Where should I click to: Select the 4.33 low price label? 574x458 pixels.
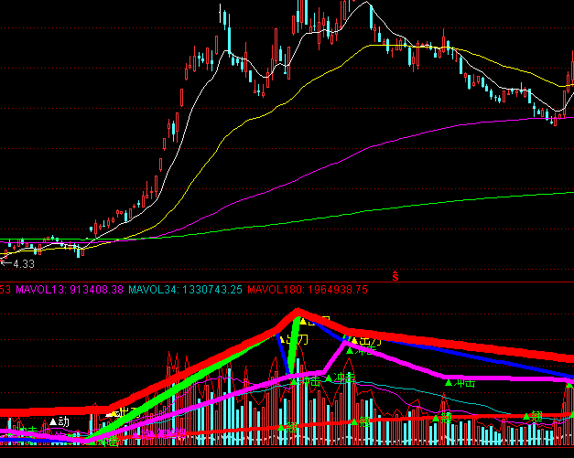(x=24, y=263)
